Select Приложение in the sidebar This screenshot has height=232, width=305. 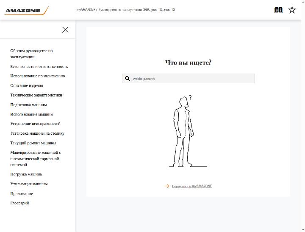pos(22,194)
